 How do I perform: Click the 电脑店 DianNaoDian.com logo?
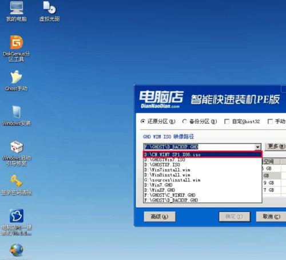161,99
